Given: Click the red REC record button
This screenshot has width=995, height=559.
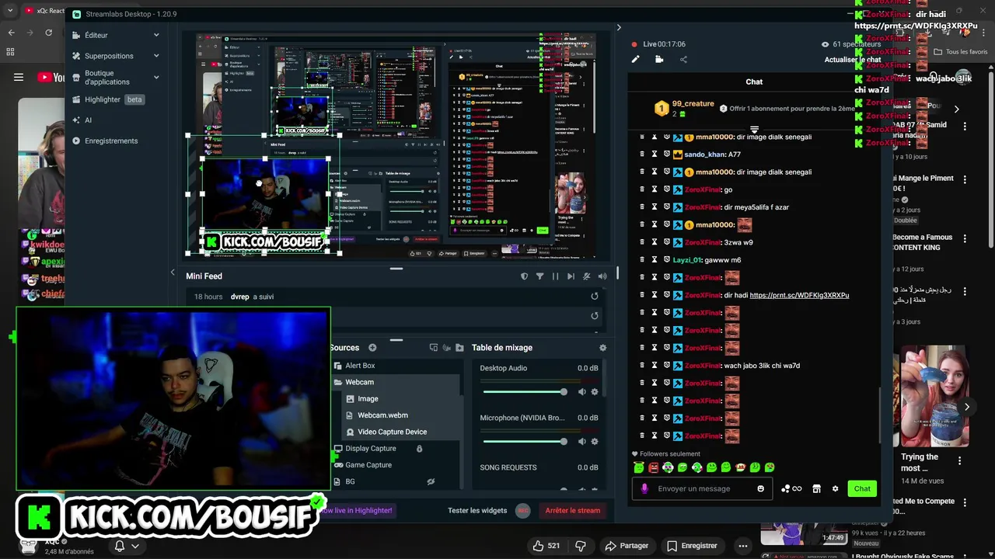Looking at the screenshot, I should (523, 510).
